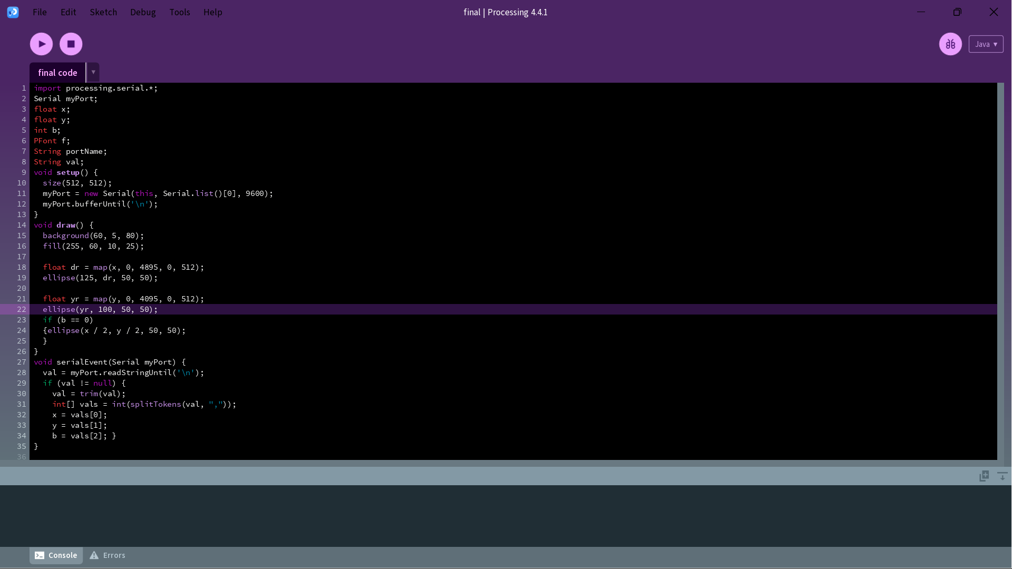Click the 'Serial myPort;' declaration line
This screenshot has height=569, width=1012.
pyautogui.click(x=65, y=99)
